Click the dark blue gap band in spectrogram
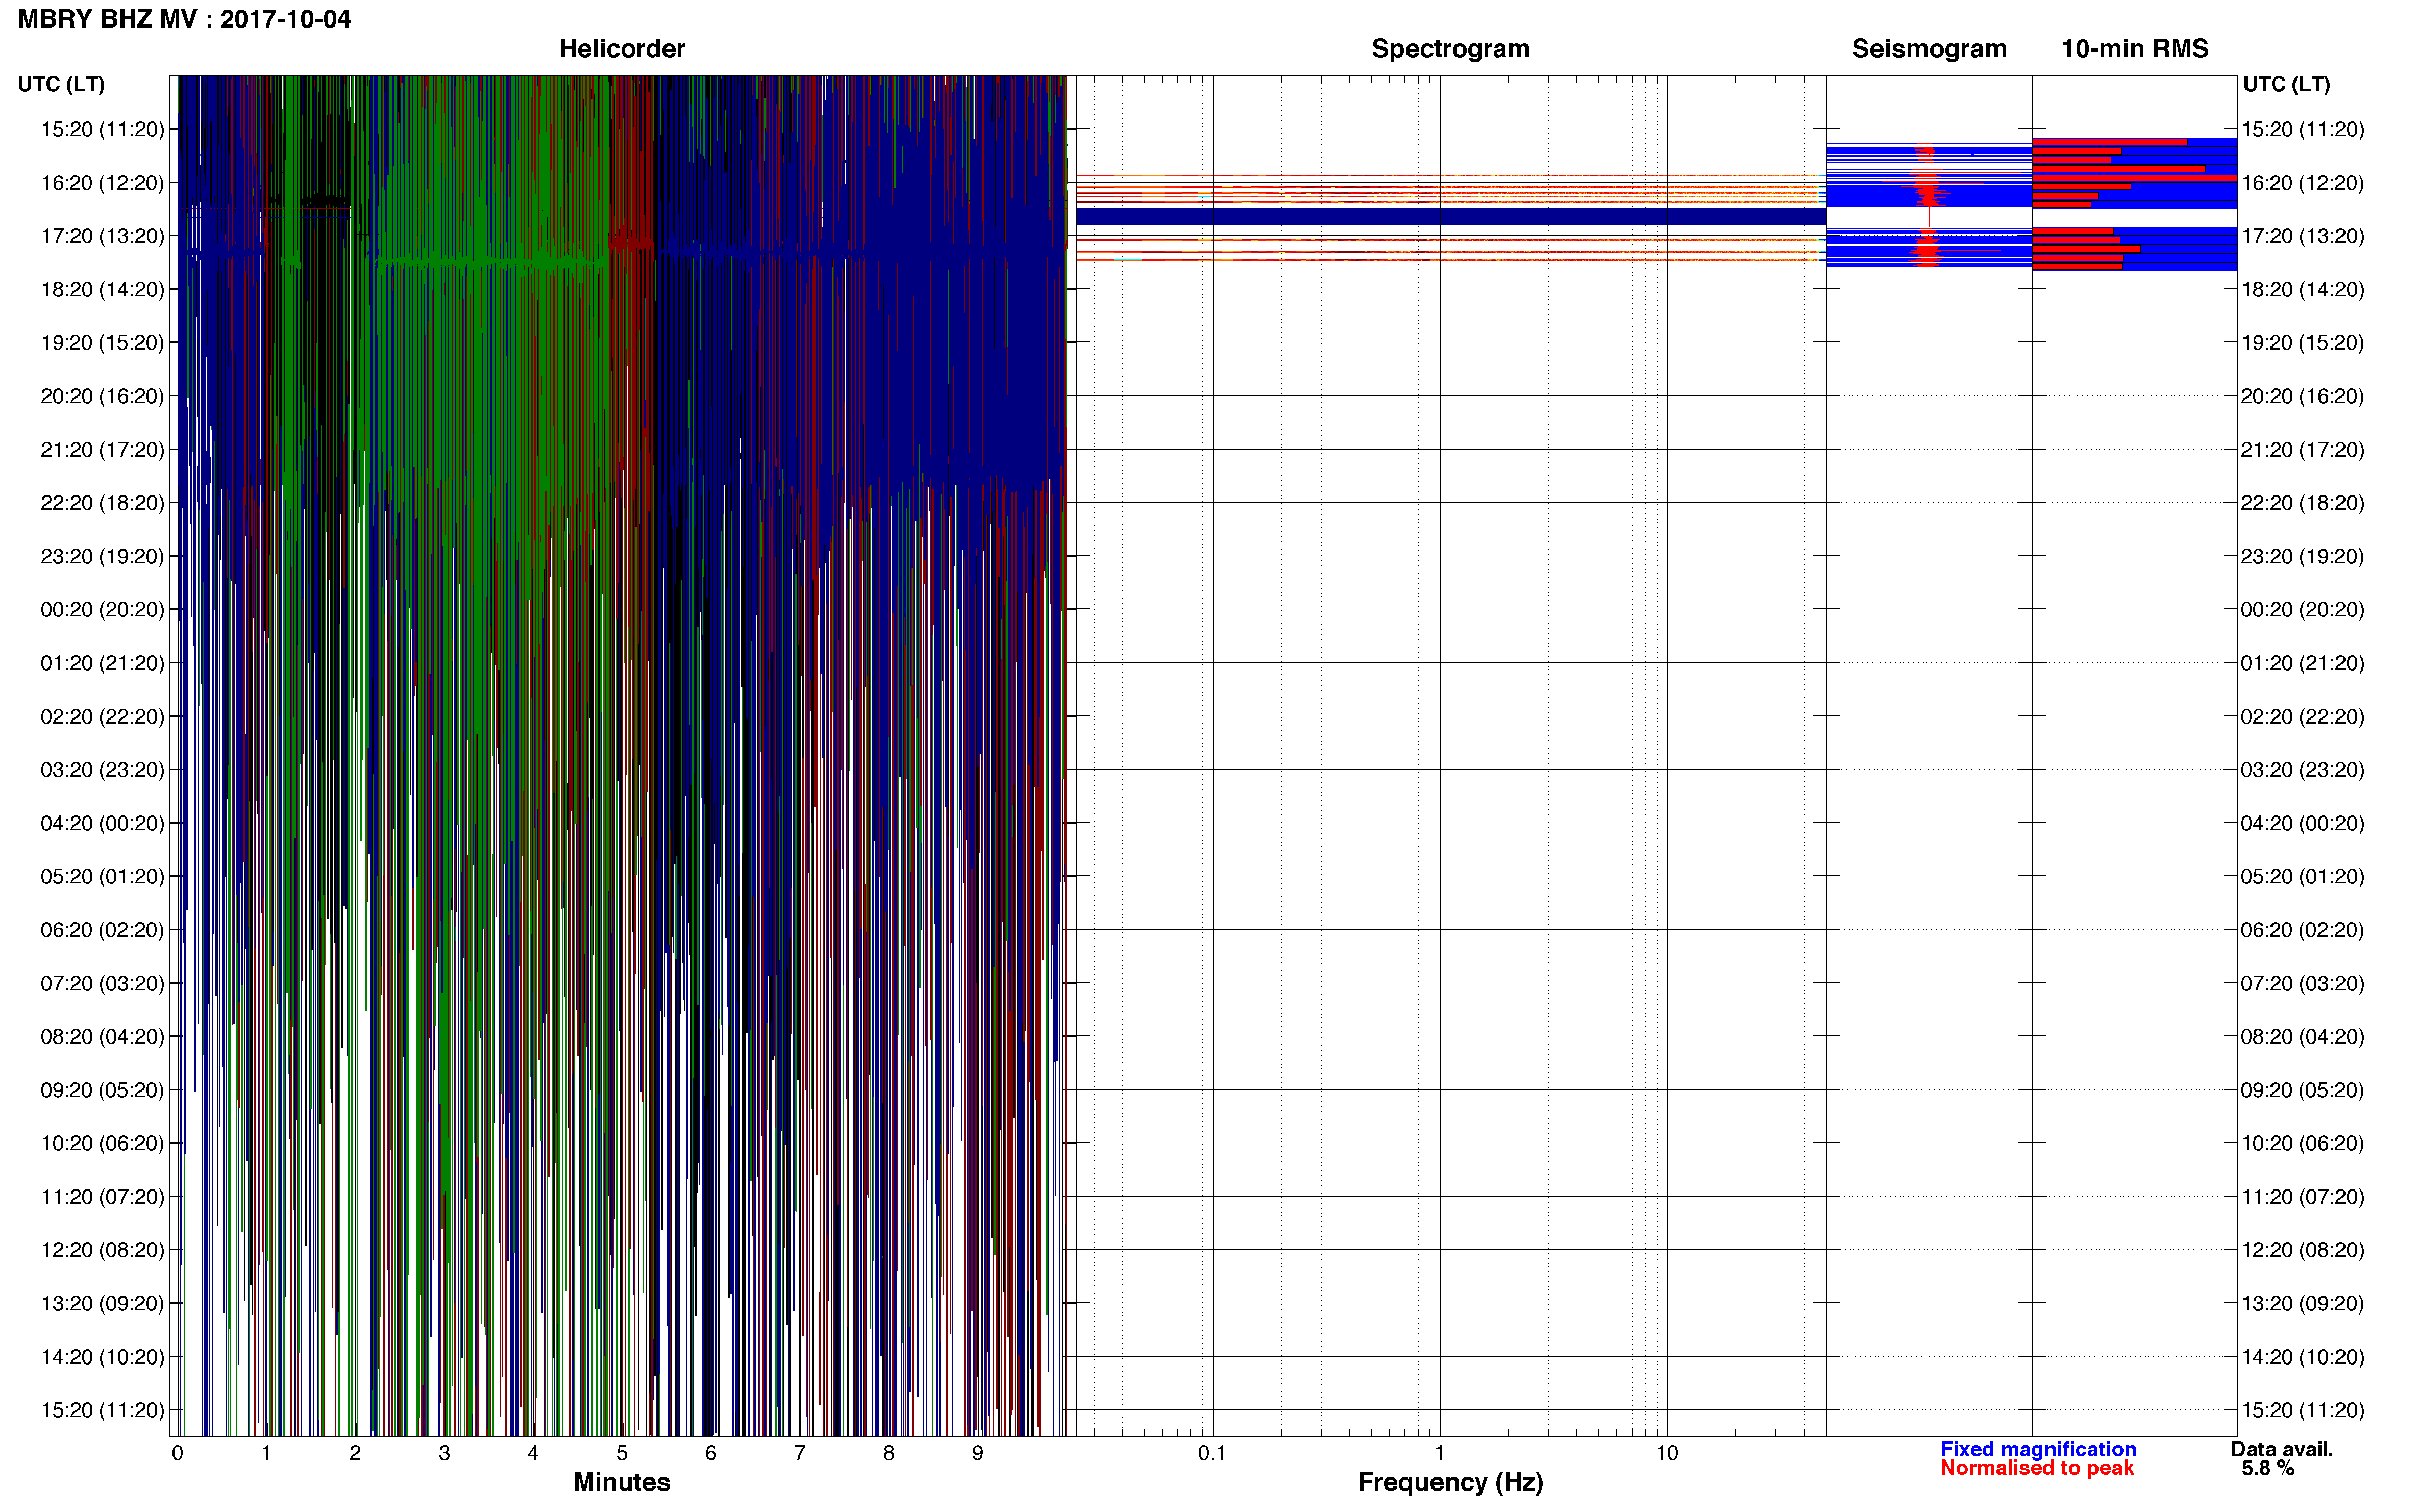2419x1512 pixels. tap(1450, 216)
